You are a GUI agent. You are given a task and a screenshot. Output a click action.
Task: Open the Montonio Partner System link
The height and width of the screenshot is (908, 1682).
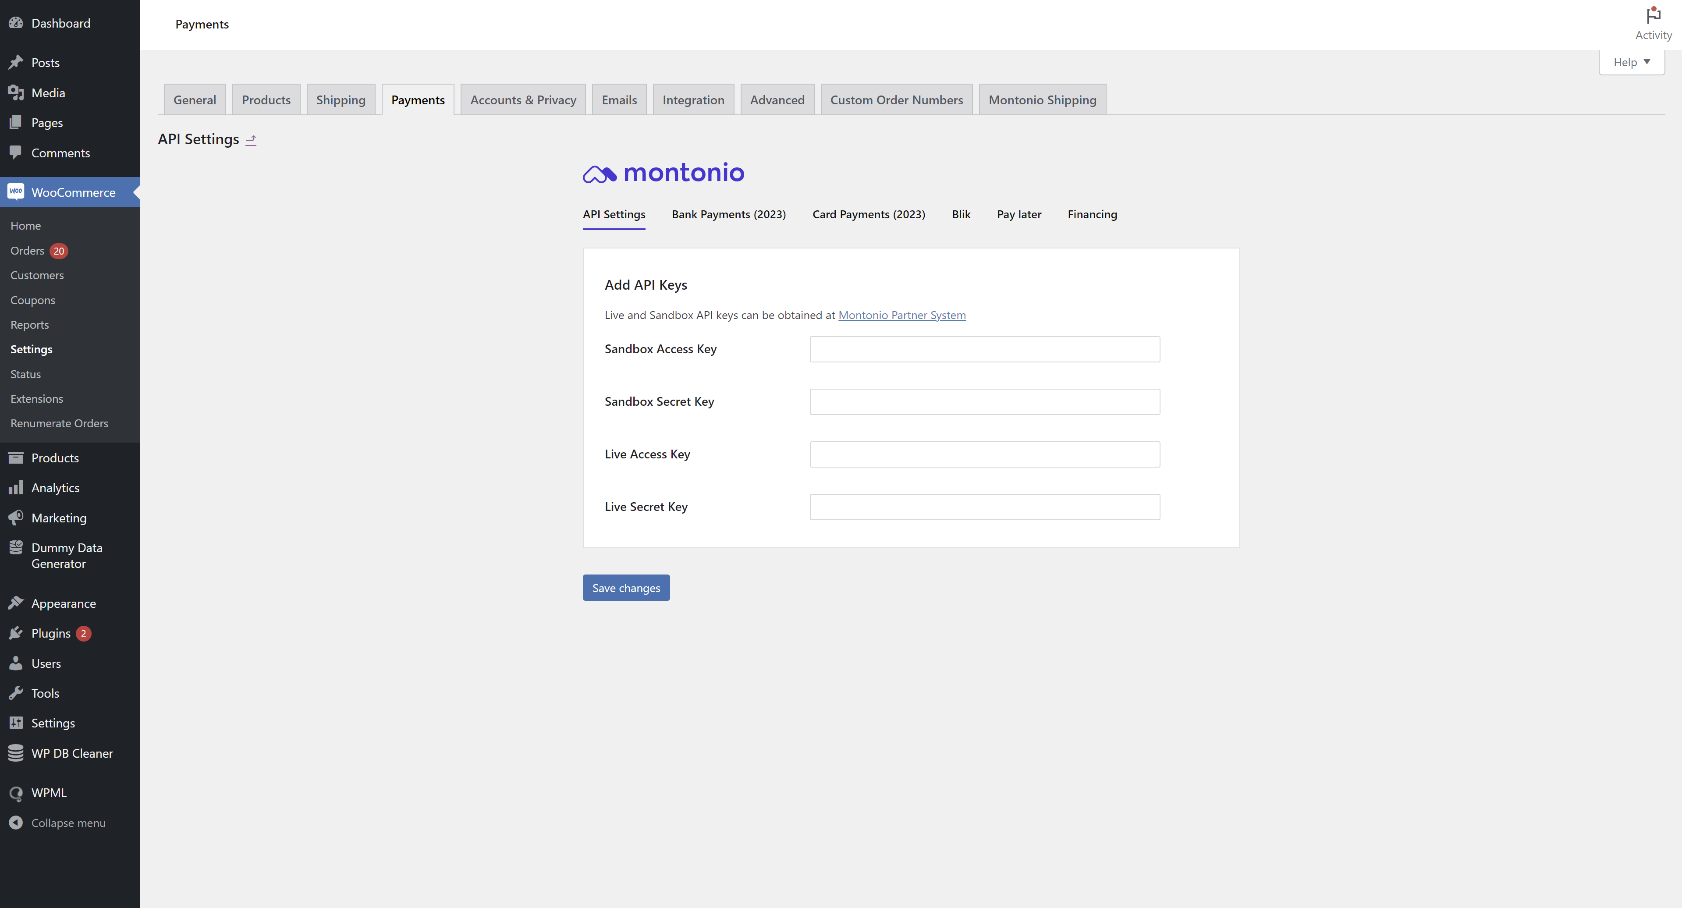click(x=902, y=315)
